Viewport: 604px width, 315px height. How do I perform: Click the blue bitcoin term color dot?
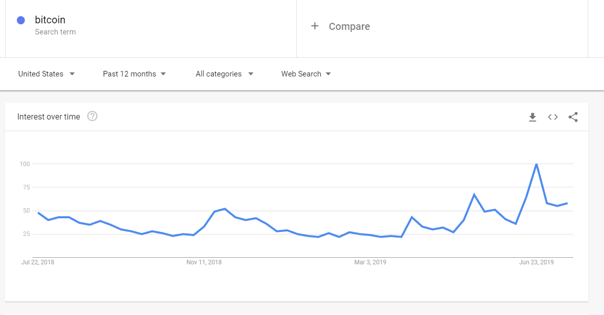pos(21,20)
